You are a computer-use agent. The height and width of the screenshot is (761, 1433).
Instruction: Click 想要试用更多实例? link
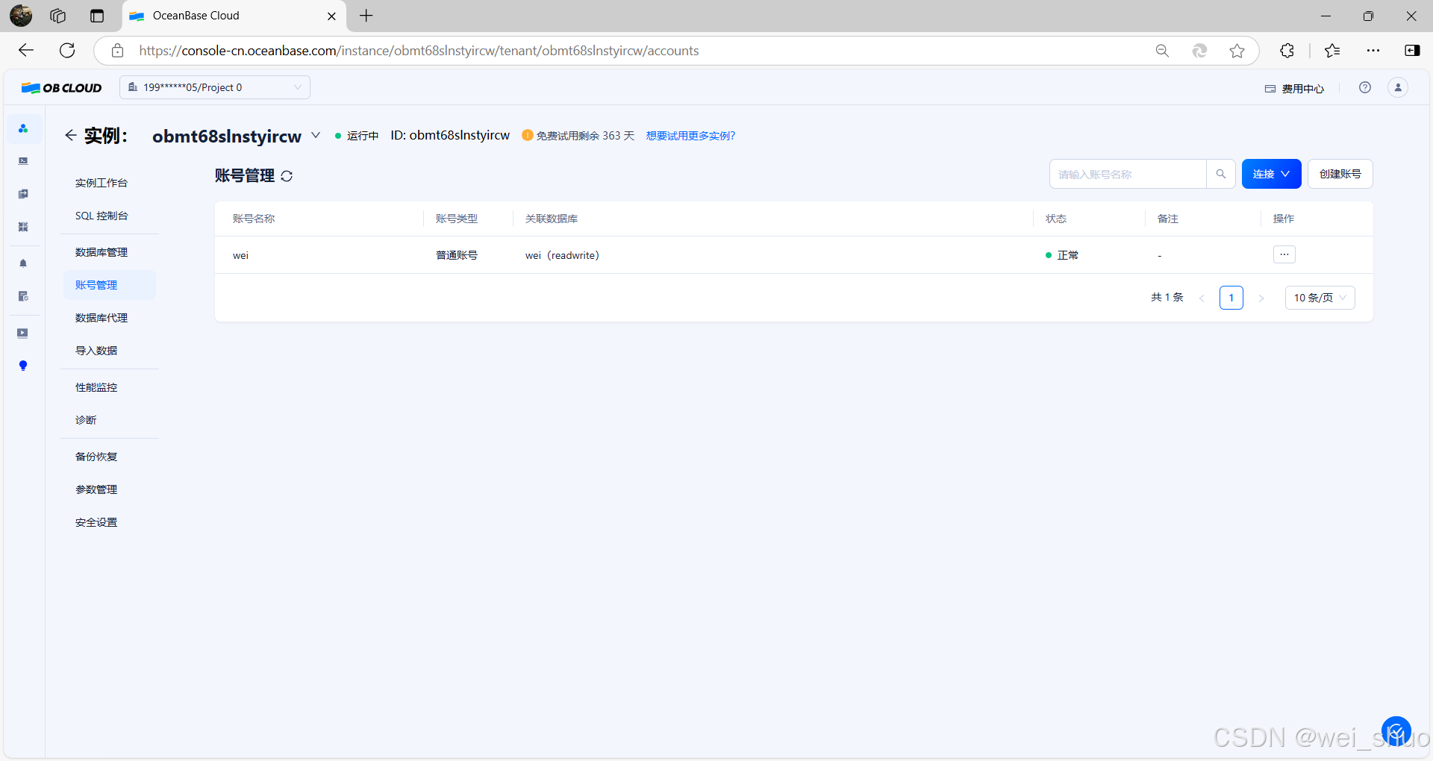pos(690,136)
